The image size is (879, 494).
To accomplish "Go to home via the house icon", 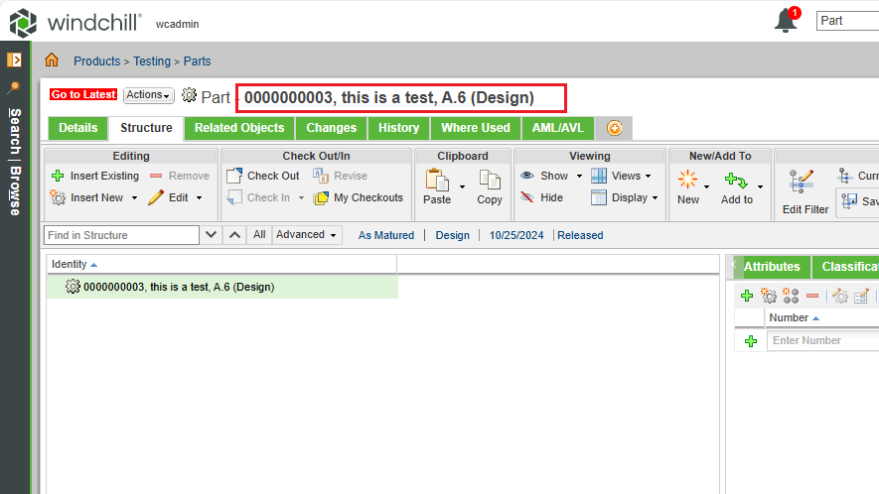I will [x=52, y=61].
